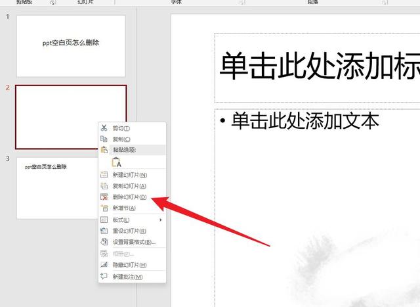
Task: Click the 单击此处添加文本 content placeholder
Action: [317, 208]
